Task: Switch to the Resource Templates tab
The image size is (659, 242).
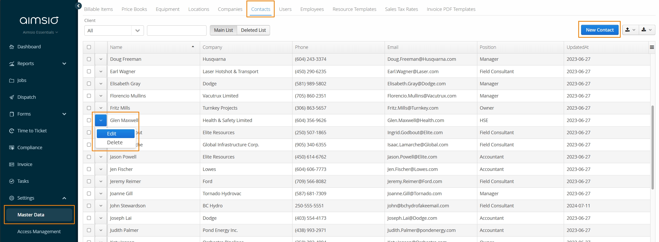Action: point(354,9)
